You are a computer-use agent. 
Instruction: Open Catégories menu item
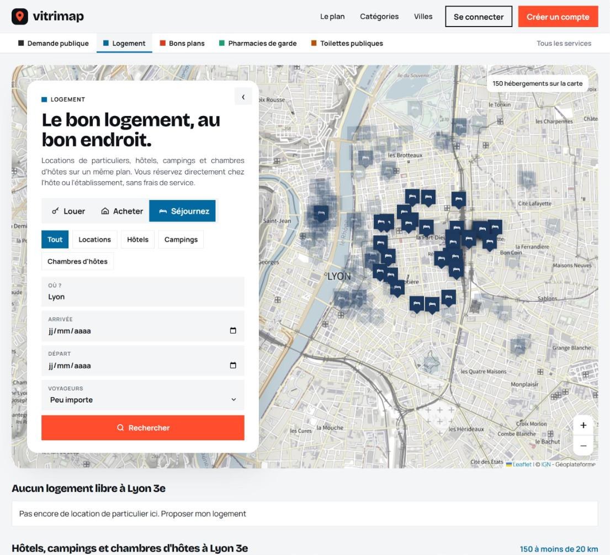tap(379, 17)
